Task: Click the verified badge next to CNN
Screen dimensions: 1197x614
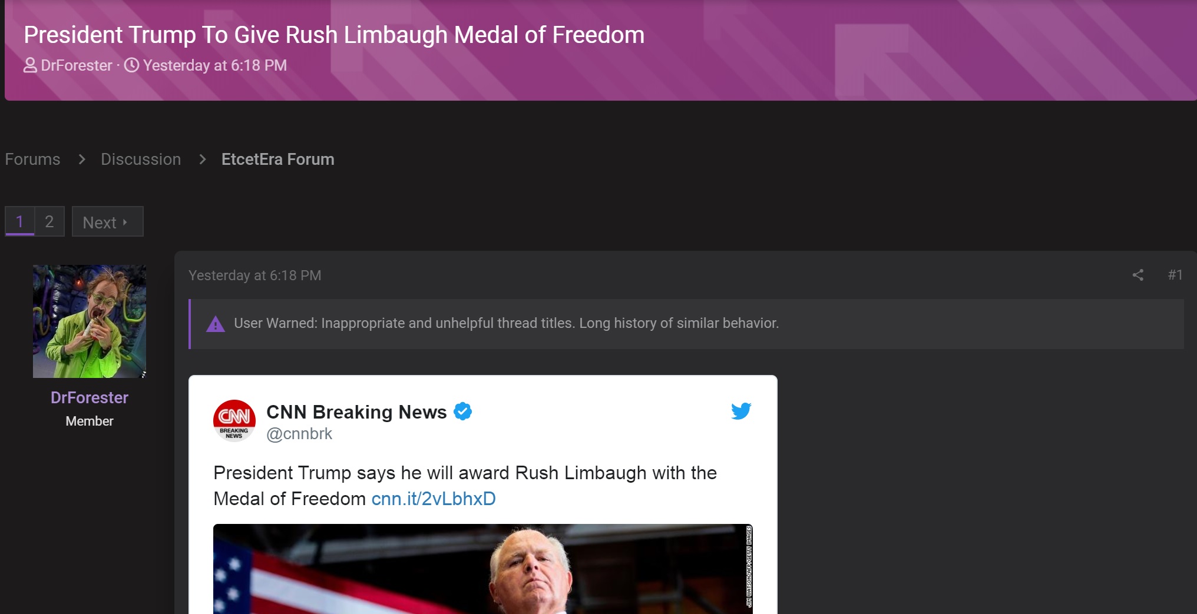Action: tap(463, 411)
